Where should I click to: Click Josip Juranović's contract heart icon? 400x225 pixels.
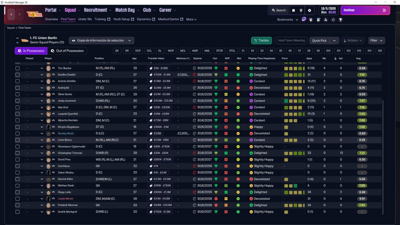(x=216, y=101)
